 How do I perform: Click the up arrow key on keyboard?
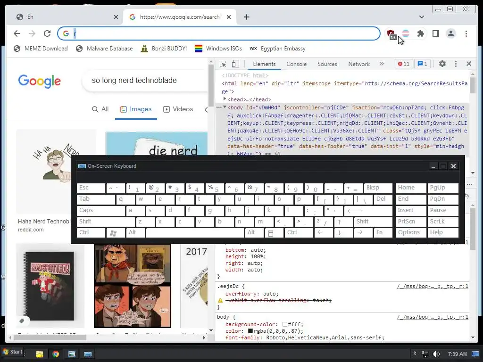pos(343,222)
